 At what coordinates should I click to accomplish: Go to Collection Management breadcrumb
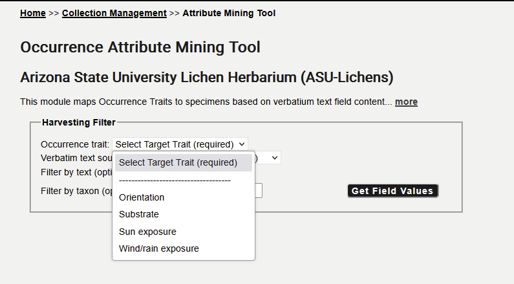[x=114, y=13]
